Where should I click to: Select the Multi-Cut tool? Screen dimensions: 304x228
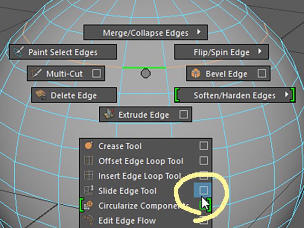66,74
